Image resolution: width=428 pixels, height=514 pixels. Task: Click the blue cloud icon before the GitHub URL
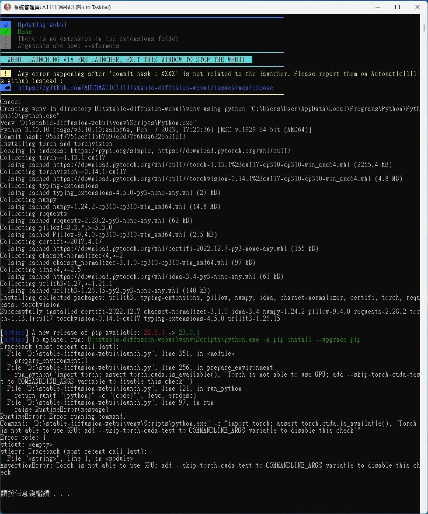click(x=5, y=88)
